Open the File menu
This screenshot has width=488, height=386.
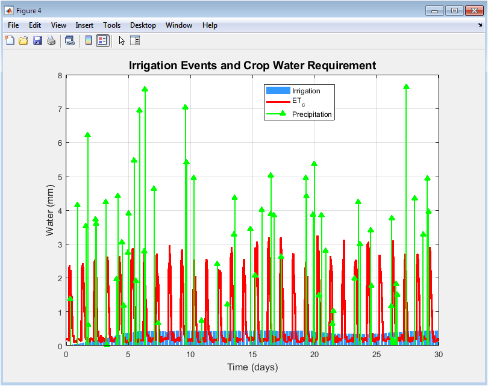(13, 25)
